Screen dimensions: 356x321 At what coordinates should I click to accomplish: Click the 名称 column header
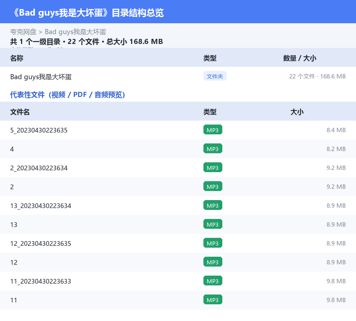17,58
